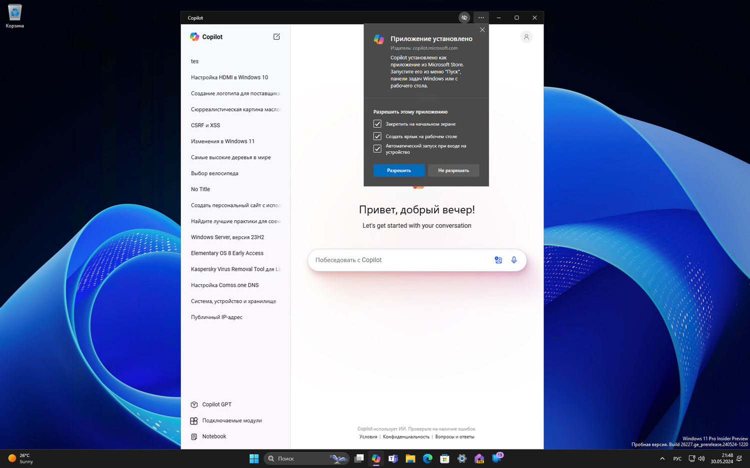This screenshot has width=750, height=468.
Task: Activate the microphone for voice input
Action: tap(513, 260)
